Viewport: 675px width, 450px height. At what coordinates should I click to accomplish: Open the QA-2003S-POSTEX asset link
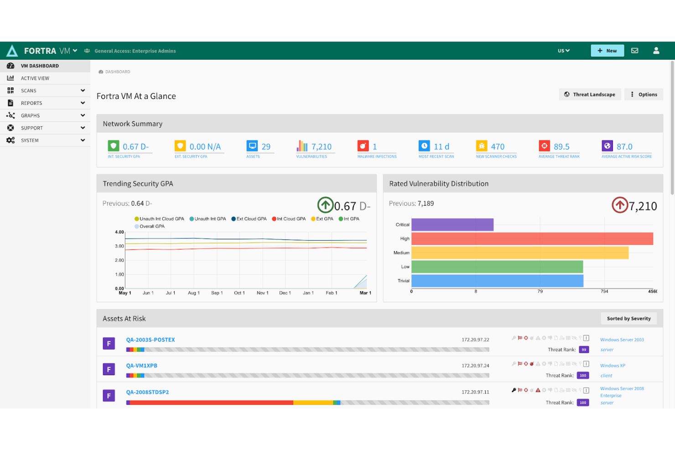tap(151, 340)
